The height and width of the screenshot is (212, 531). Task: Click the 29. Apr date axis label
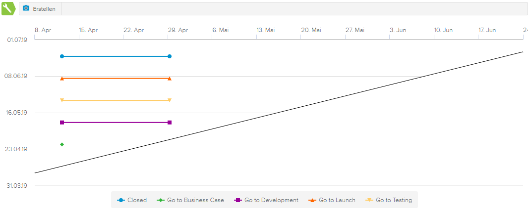coord(178,30)
